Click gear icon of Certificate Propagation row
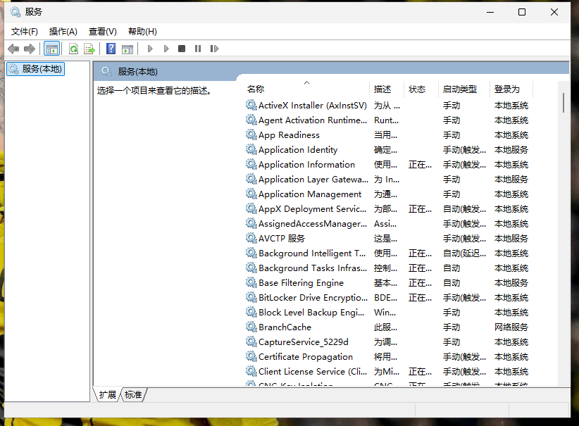This screenshot has width=579, height=426. [x=251, y=356]
